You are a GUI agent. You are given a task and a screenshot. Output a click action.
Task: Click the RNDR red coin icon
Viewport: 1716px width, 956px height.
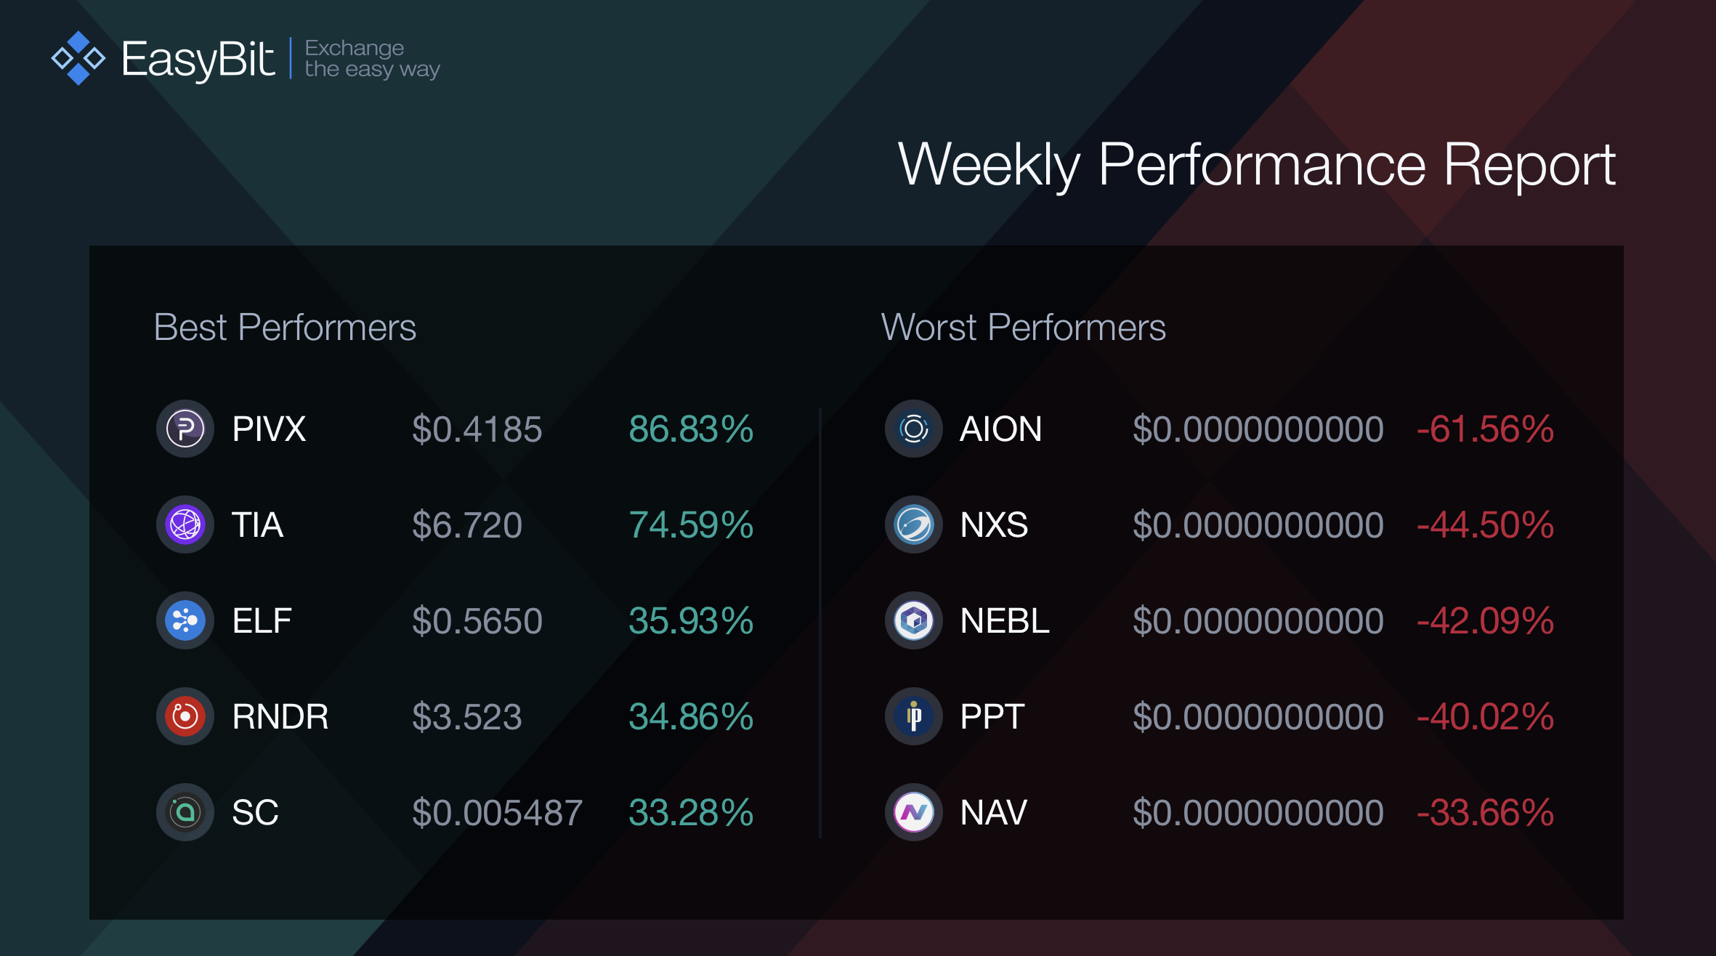tap(185, 716)
